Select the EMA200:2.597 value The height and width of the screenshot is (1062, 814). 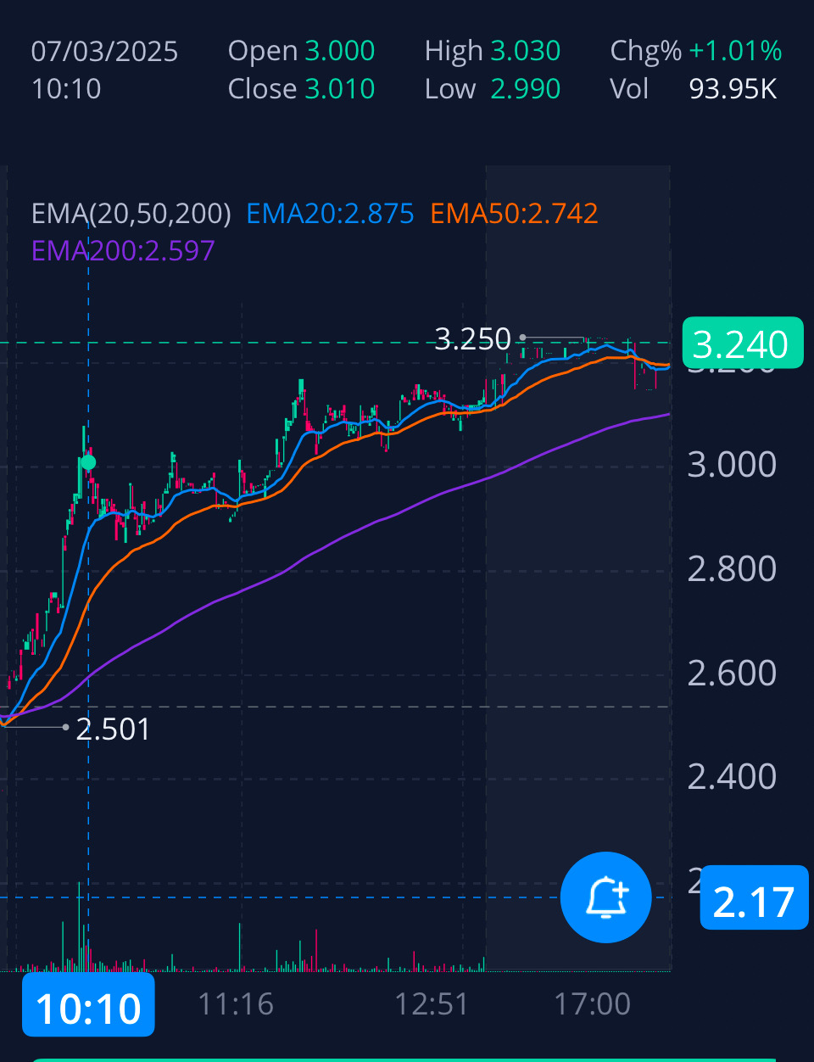[x=123, y=250]
